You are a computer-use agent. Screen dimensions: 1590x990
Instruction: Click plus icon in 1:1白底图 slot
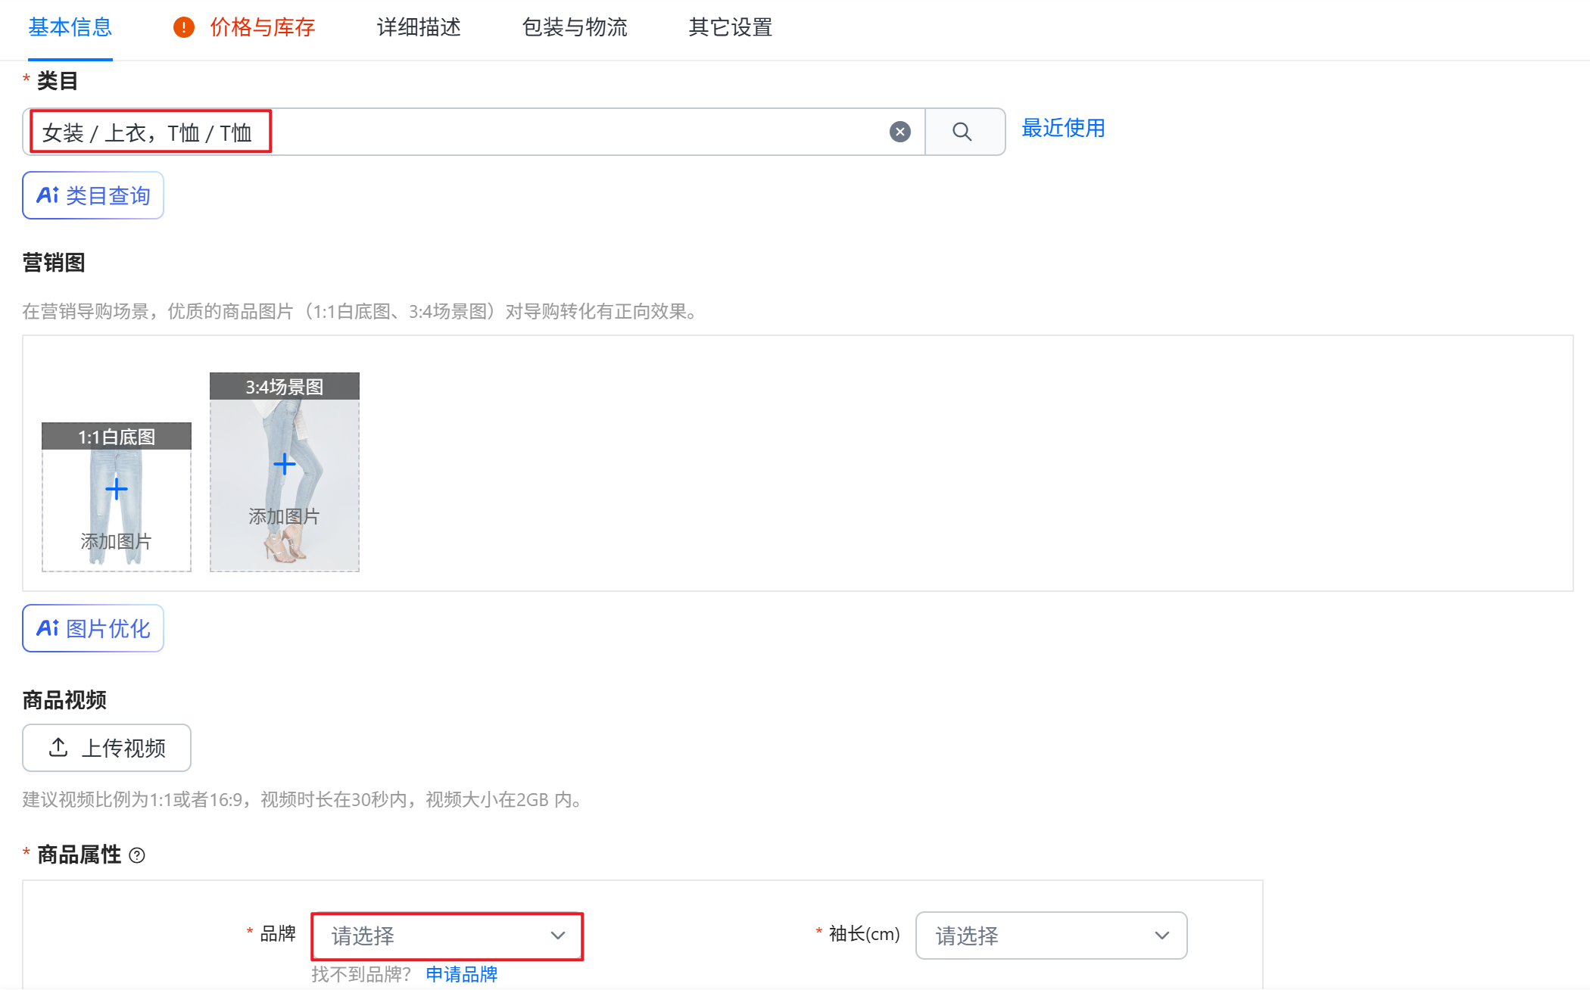click(x=116, y=490)
